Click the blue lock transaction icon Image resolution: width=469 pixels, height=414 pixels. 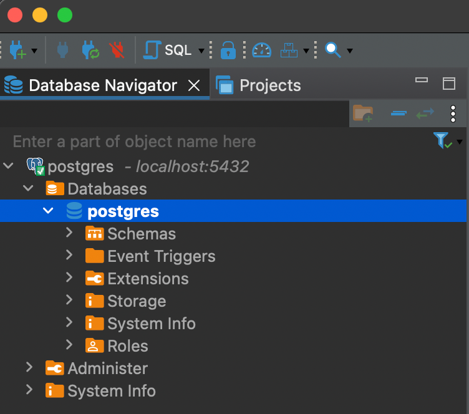[228, 51]
